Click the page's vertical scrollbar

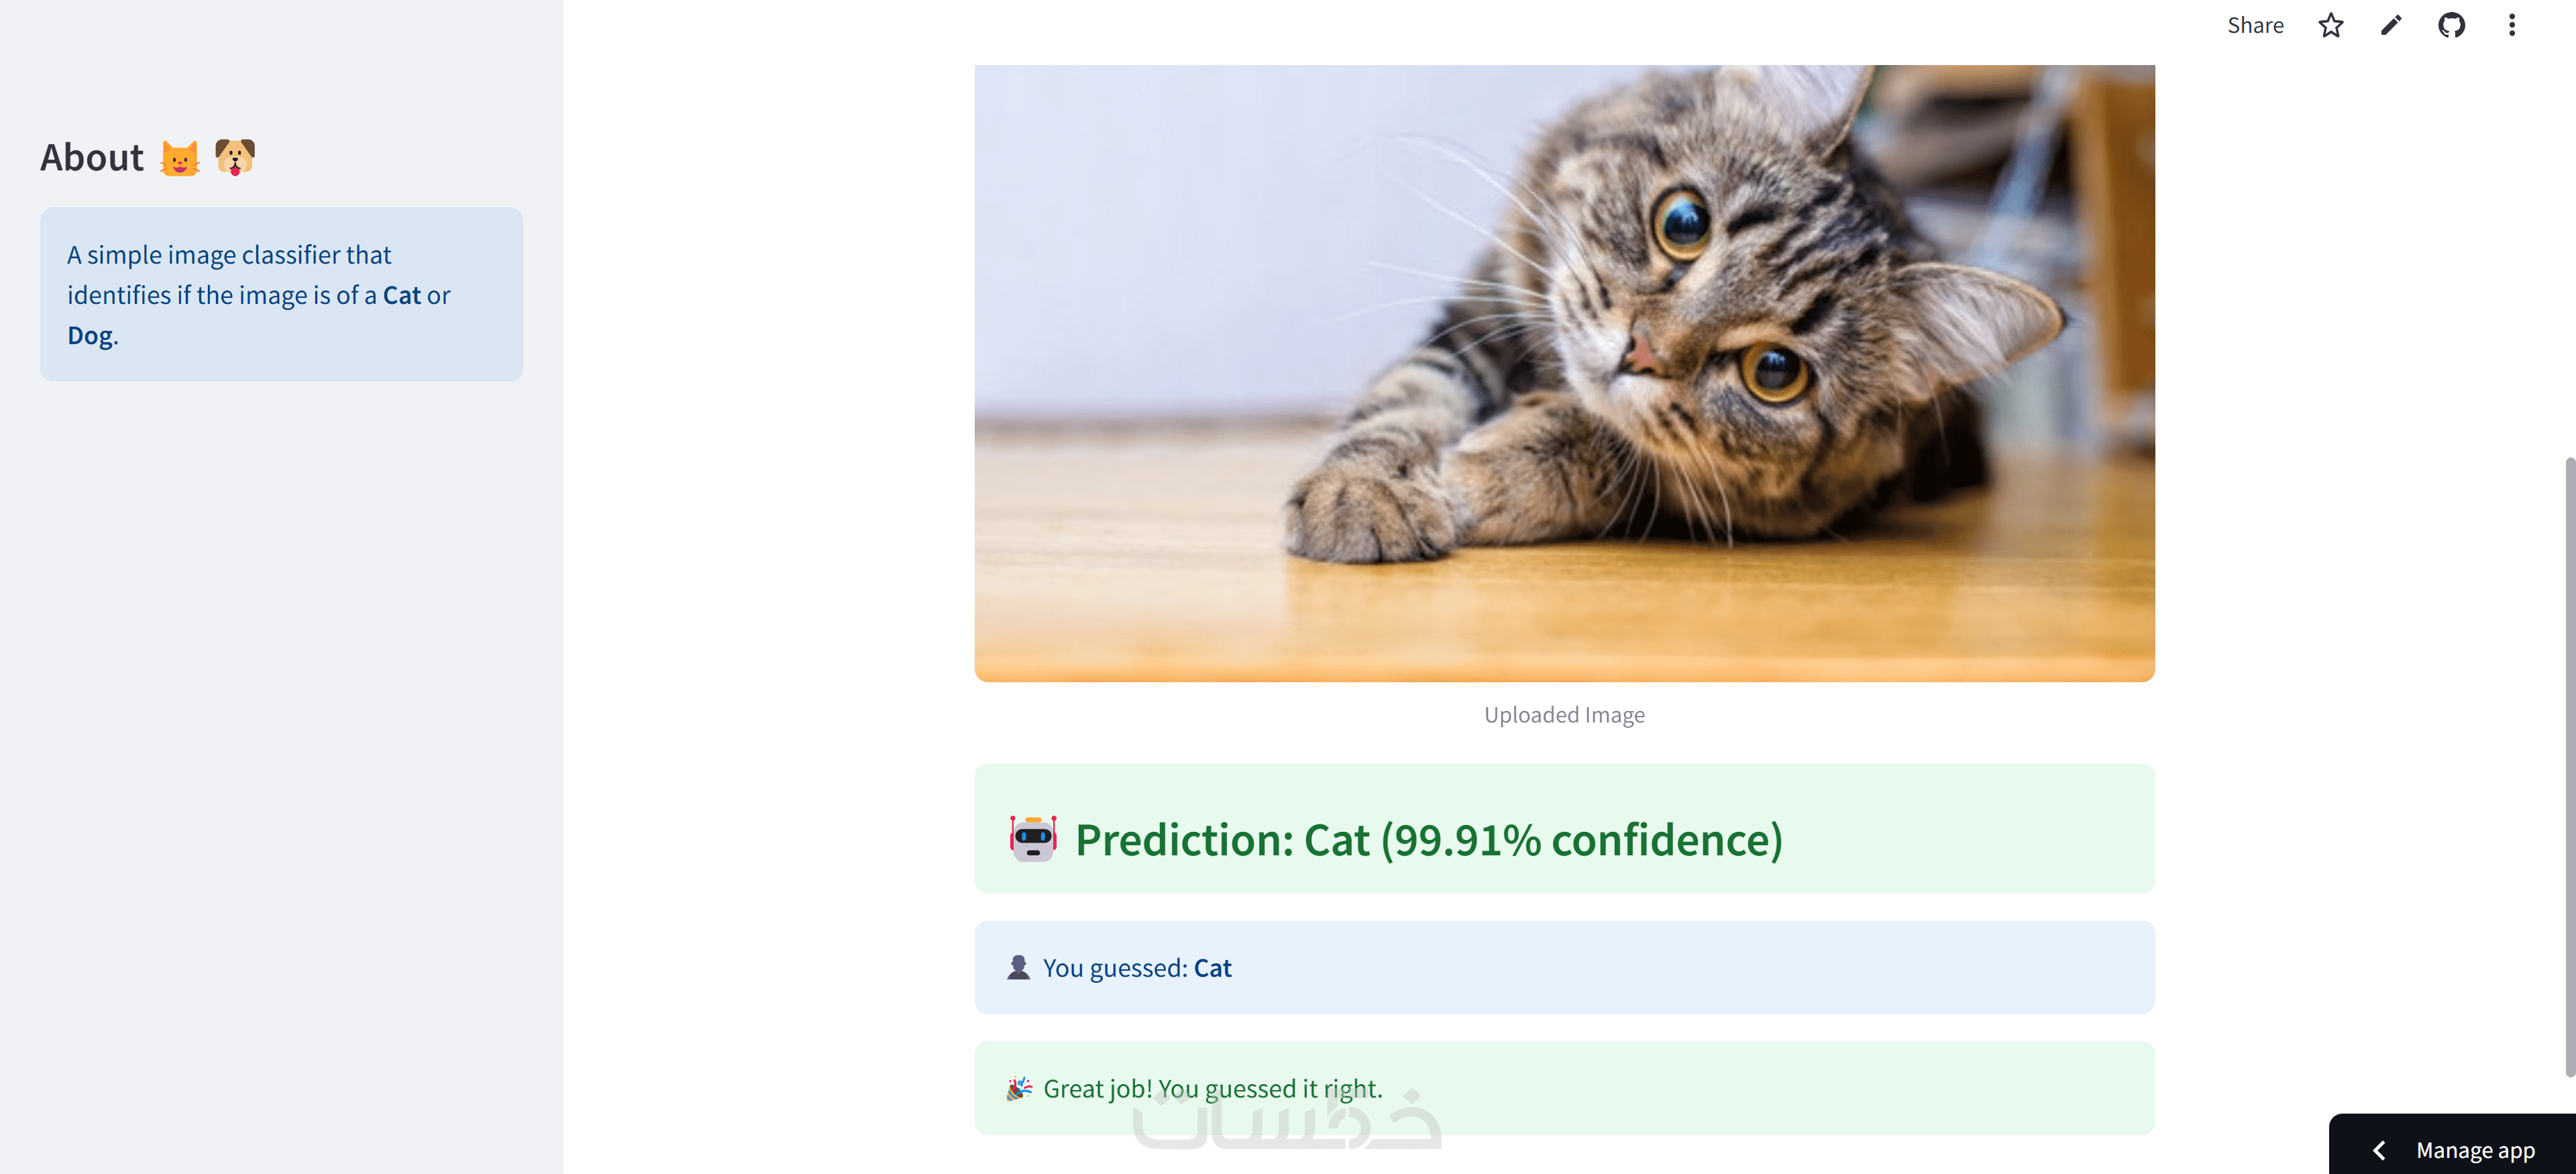click(2568, 765)
